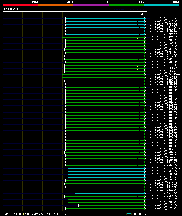Select the UniRef100_B9EXQ9 label
The image size is (182, 216).
click(x=163, y=49)
